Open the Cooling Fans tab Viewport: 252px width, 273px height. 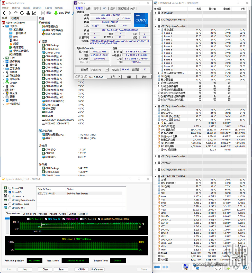click(29, 214)
